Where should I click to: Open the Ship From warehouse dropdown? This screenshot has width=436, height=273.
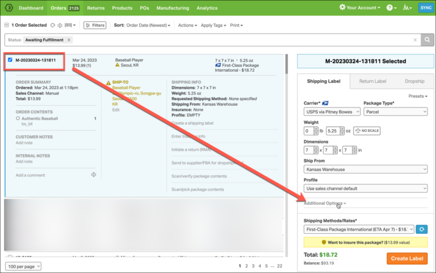click(366, 169)
